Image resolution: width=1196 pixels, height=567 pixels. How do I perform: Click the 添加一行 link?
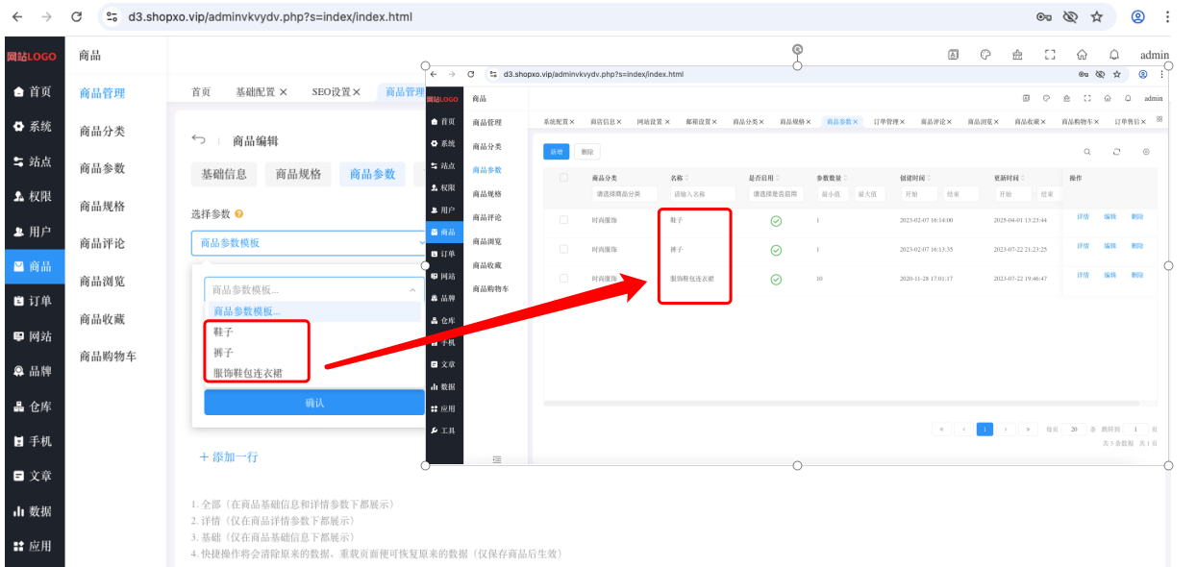click(229, 457)
